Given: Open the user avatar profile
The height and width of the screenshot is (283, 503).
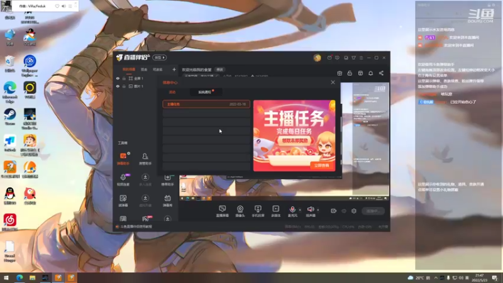Looking at the screenshot, I should tap(318, 58).
